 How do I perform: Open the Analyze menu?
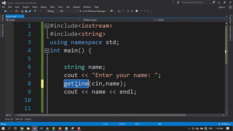[76, 7]
